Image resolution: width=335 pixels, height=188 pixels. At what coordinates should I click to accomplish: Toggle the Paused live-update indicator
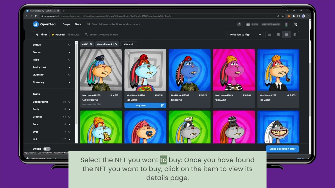coord(58,35)
